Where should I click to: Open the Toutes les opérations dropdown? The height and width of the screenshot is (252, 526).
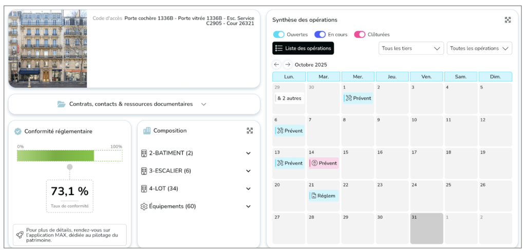(x=480, y=49)
